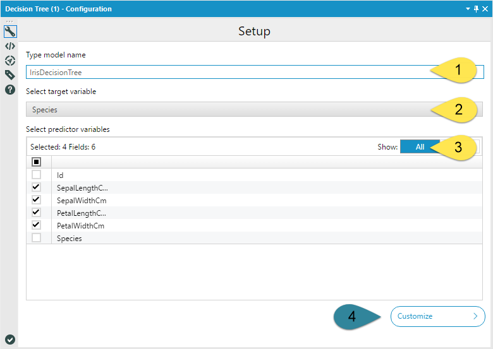Viewport: 493px width, 349px height.
Task: Open the Species target variable dropdown
Action: [x=254, y=110]
